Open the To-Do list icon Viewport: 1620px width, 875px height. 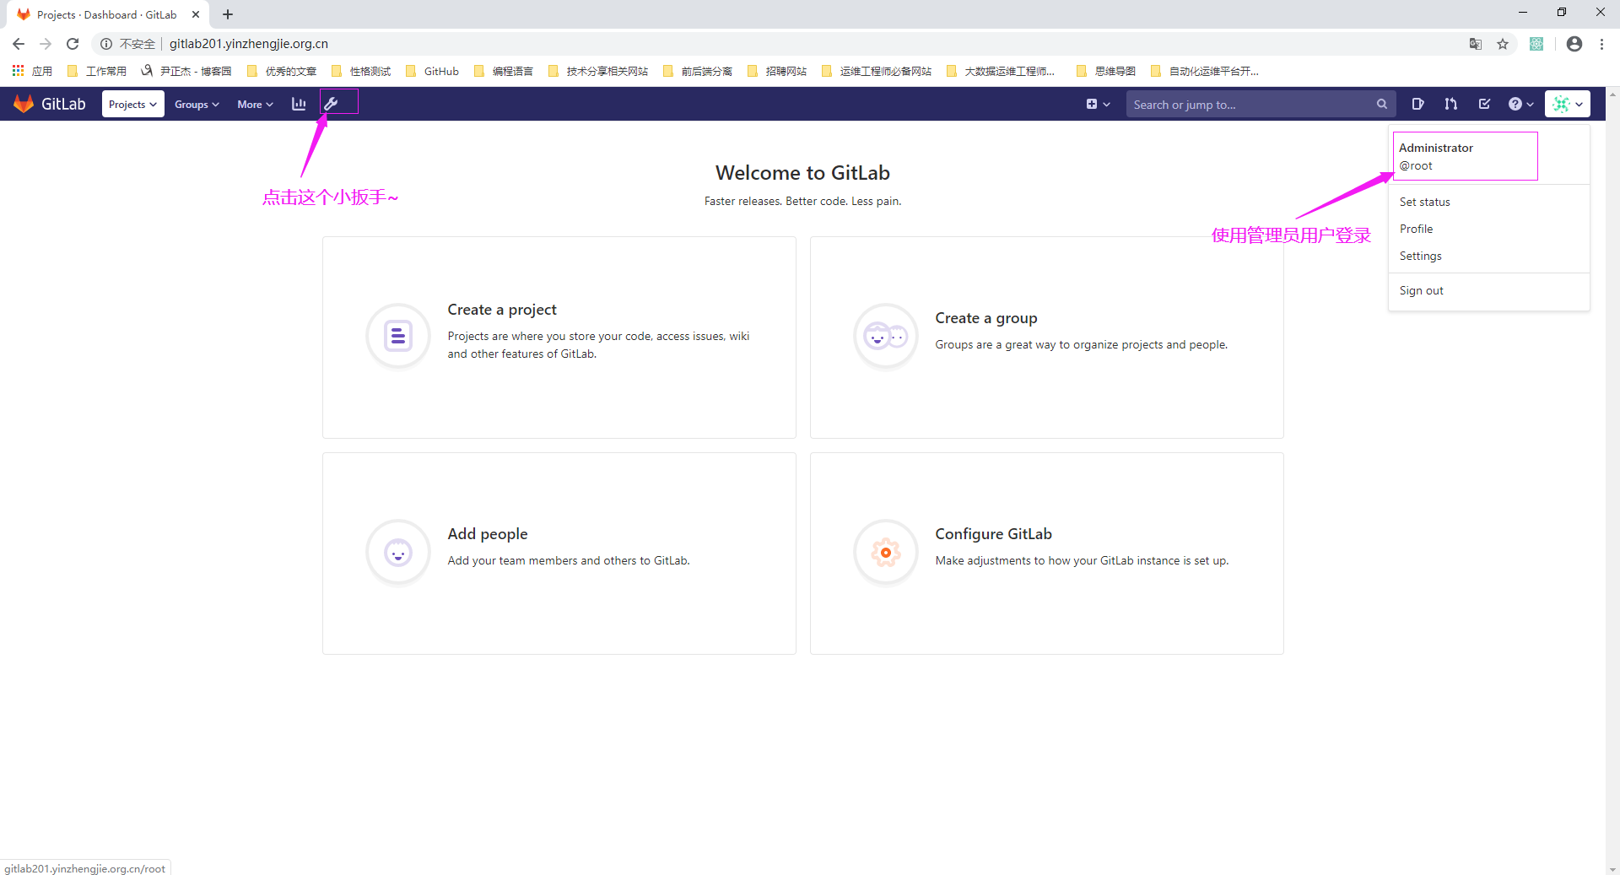(x=1484, y=104)
